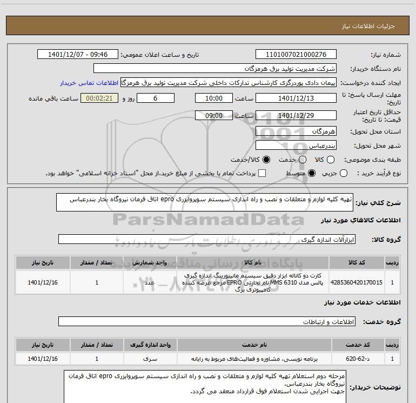This screenshot has height=403, width=416.
Task: Click the goods group field ابزارآلات اندازه گیری
Action: click(x=207, y=239)
